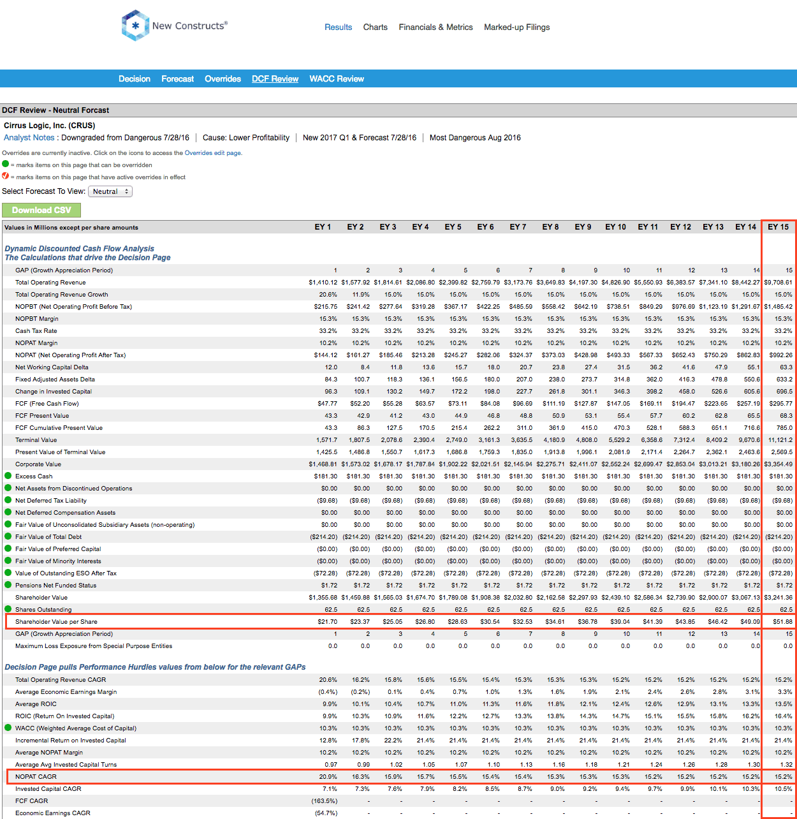Click the red legend icon for active overrides
Image resolution: width=797 pixels, height=819 pixels.
[x=6, y=176]
